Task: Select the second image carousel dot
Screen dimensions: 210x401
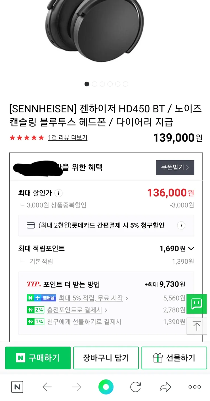Action: tap(94, 84)
